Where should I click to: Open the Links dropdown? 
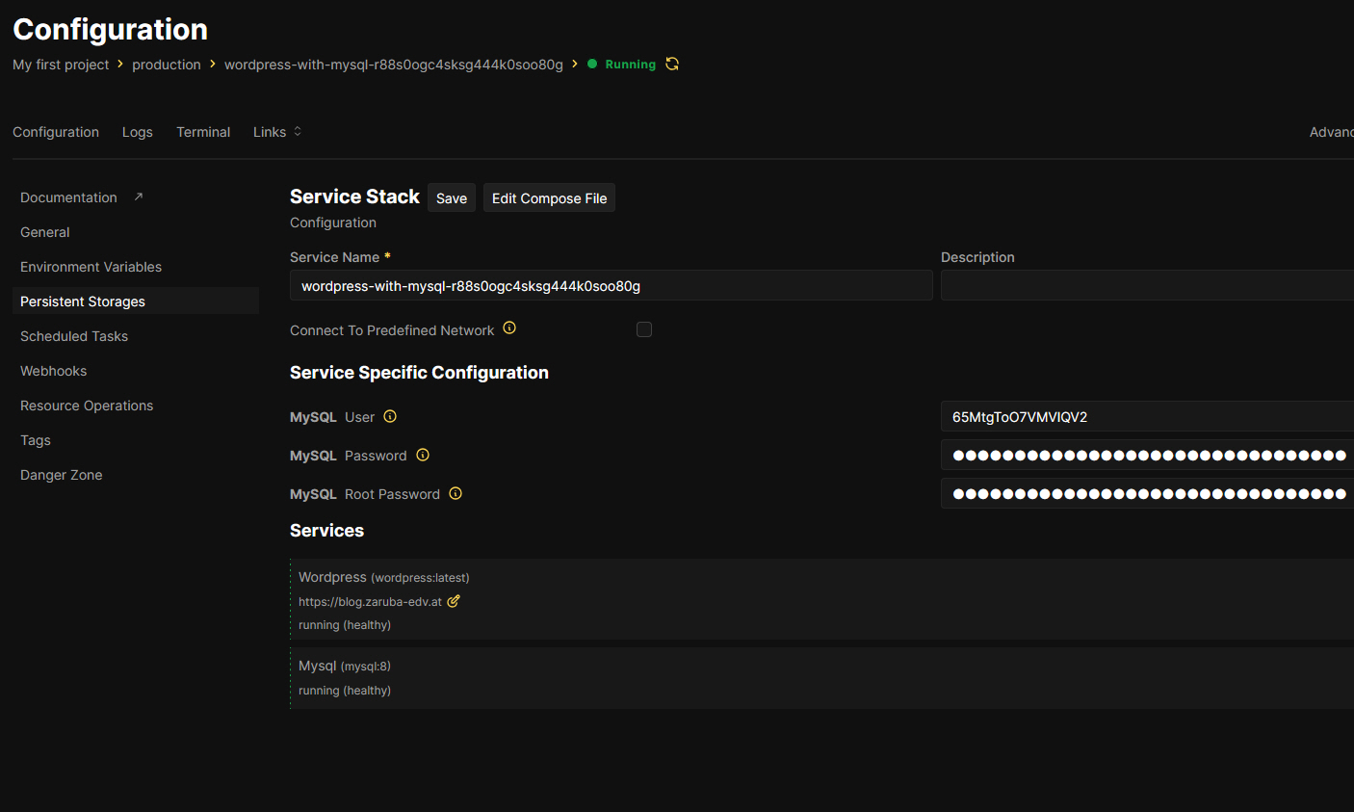point(277,132)
